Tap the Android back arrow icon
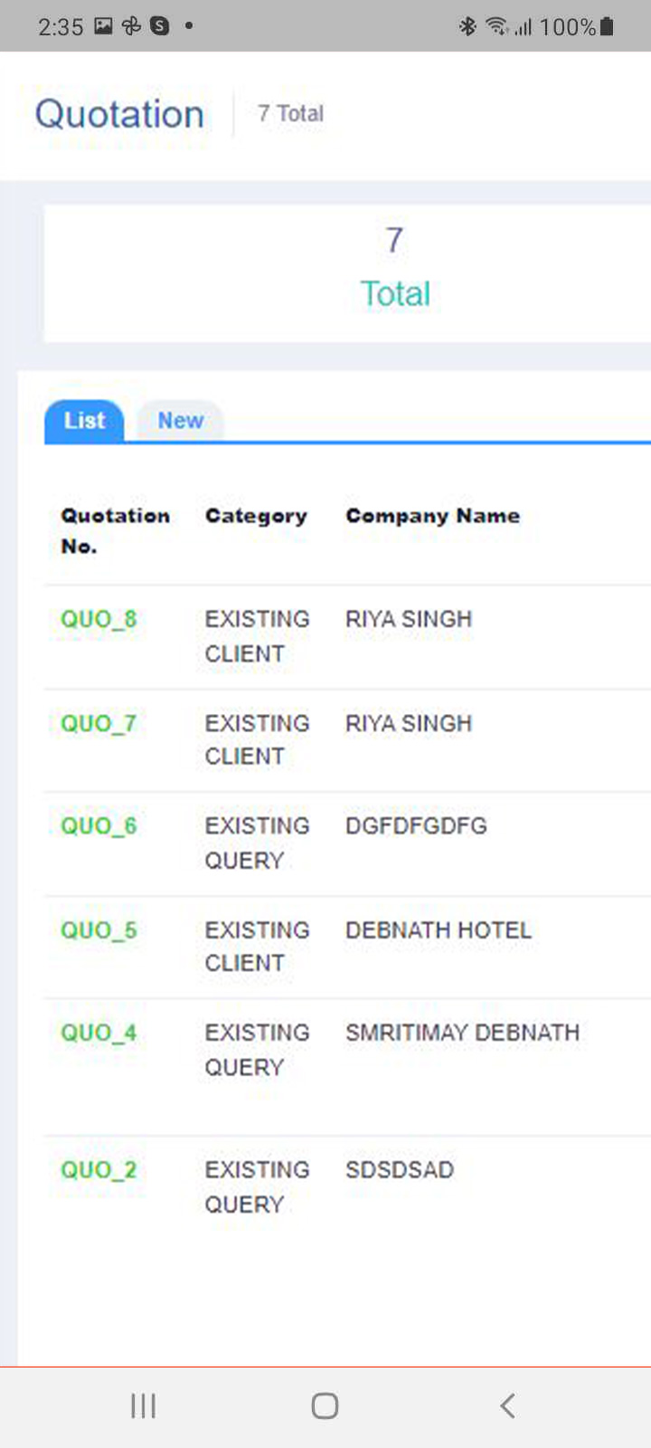The image size is (651, 1448). click(507, 1405)
